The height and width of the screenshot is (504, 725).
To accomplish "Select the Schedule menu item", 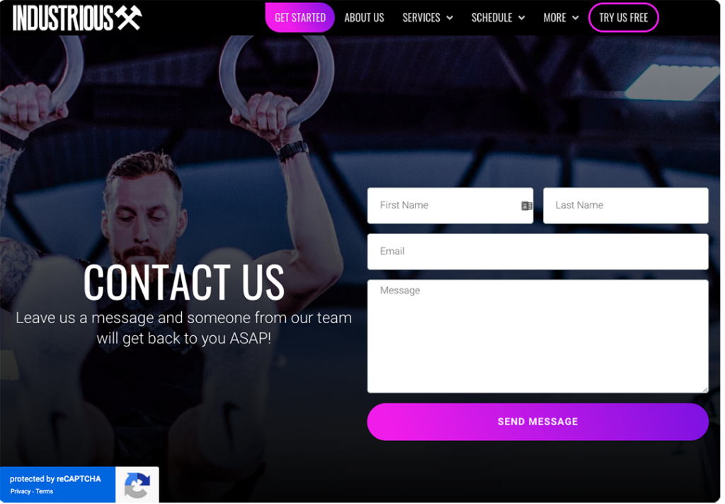I will tap(491, 18).
